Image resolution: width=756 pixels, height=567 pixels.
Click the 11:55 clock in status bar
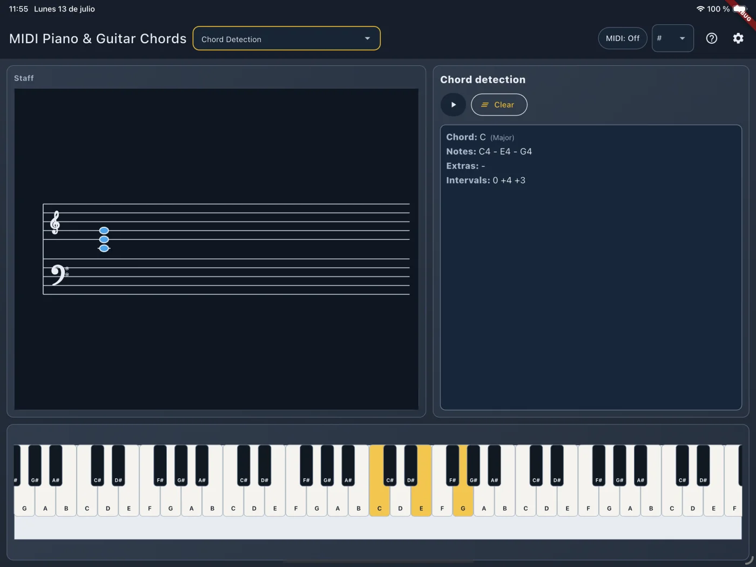(x=18, y=9)
